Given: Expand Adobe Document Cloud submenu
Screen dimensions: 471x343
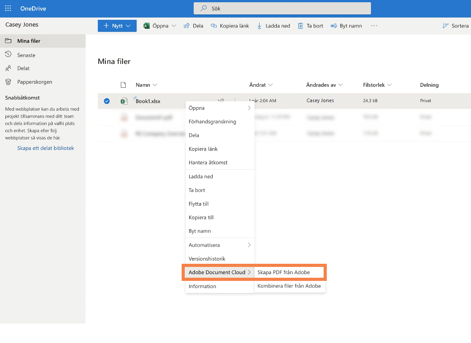Looking at the screenshot, I should tap(220, 272).
